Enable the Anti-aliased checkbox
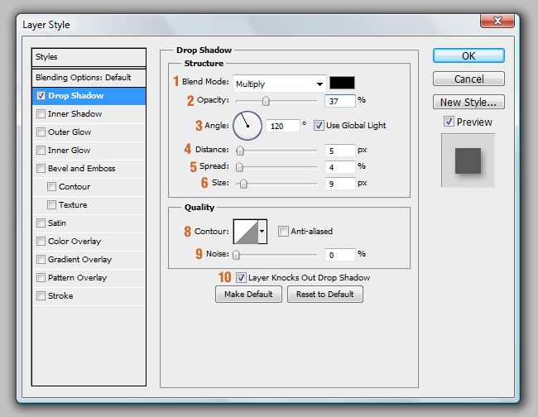 tap(283, 232)
